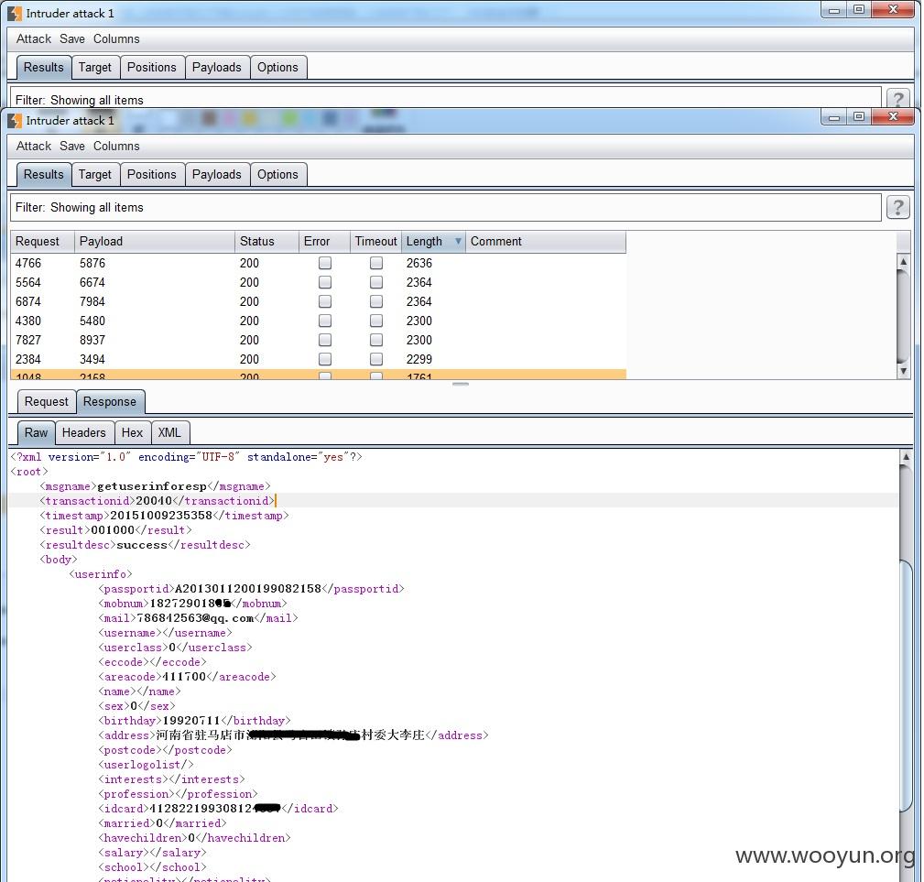Switch to the Hex view tab
The width and height of the screenshot is (924, 882).
[132, 433]
